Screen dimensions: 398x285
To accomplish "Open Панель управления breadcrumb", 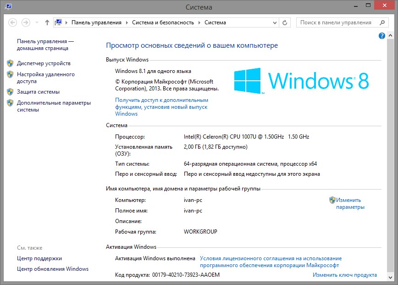I will (96, 22).
